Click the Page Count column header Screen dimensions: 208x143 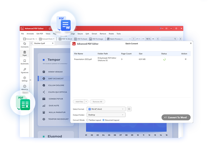point(126,54)
